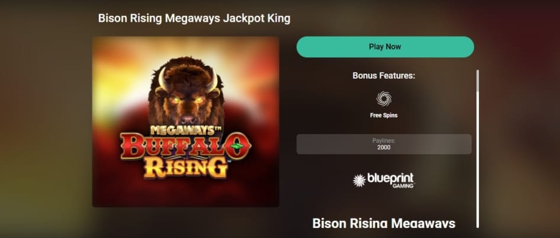This screenshot has width=560, height=238.
Task: Open the Buffalo Rising game thumbnail
Action: pyautogui.click(x=186, y=122)
